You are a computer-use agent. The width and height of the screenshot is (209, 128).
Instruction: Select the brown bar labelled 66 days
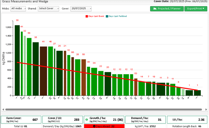click(x=73, y=76)
